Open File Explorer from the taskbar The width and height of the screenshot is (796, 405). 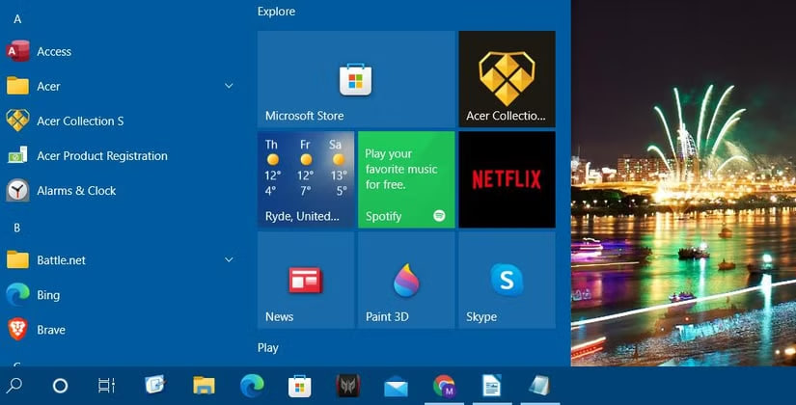coord(205,386)
